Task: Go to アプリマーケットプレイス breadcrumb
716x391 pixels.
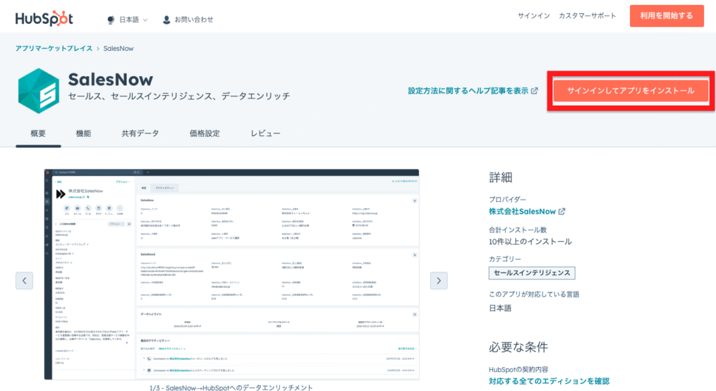Action: [54, 48]
